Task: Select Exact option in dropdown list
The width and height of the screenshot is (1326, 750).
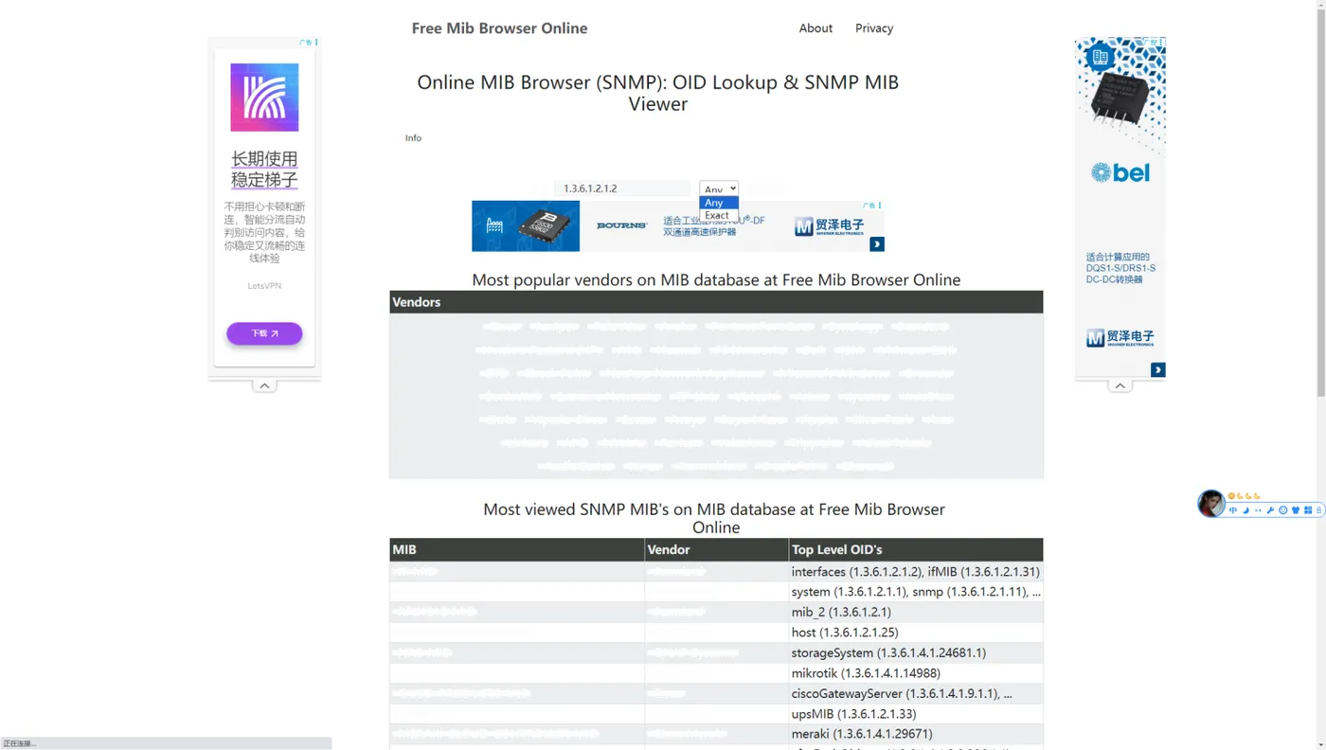Action: (x=719, y=216)
